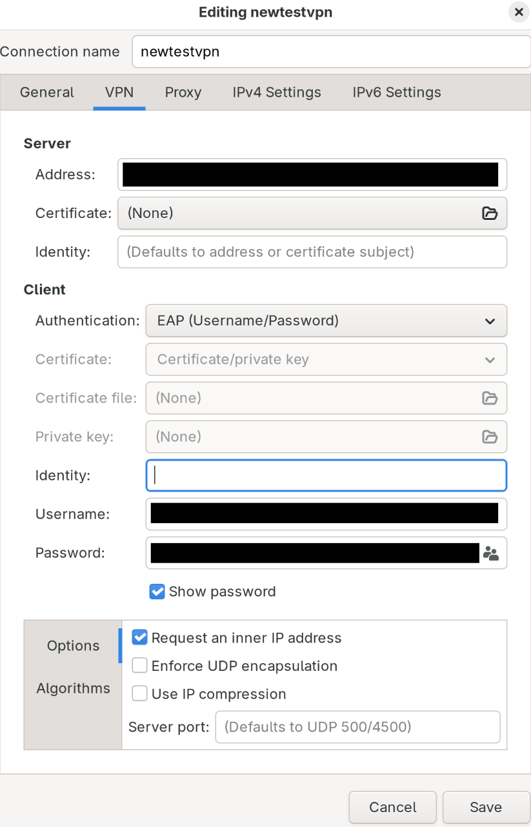Open the server Certificate (None) chooser

pyautogui.click(x=300, y=213)
